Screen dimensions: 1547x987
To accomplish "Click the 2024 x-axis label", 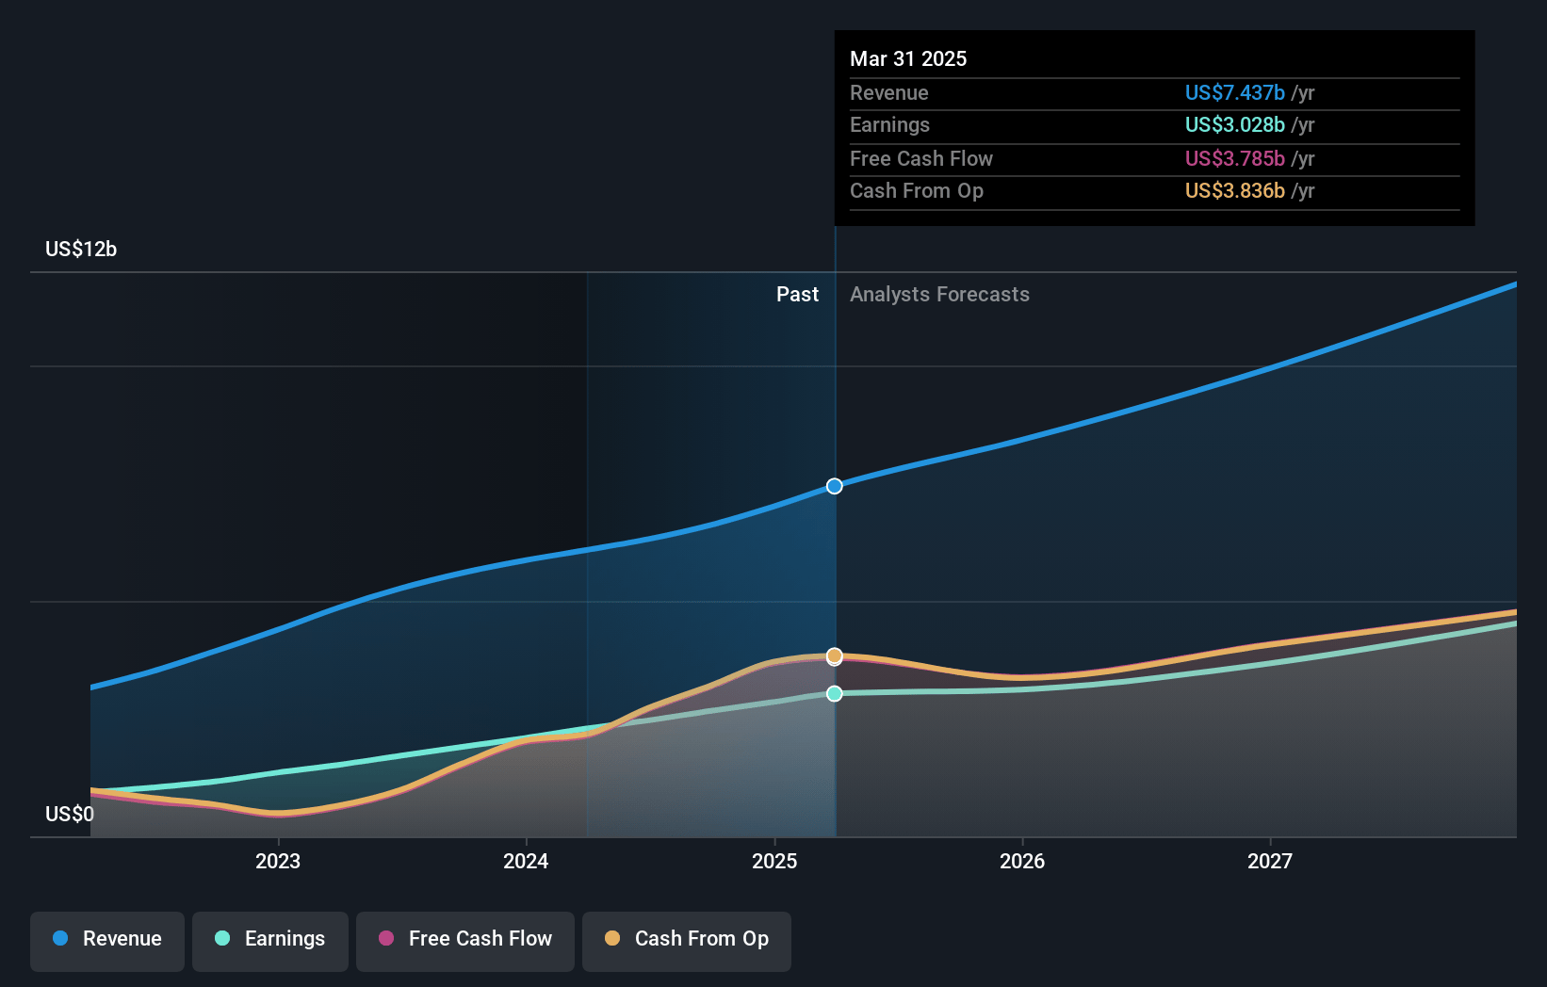I will 526,861.
